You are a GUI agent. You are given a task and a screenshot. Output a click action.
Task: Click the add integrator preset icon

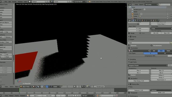point(169,65)
